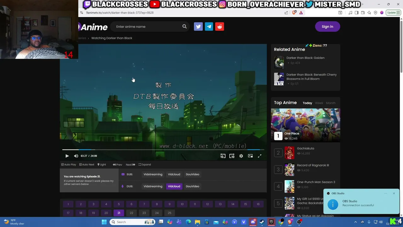Image resolution: width=403 pixels, height=227 pixels.
Task: Seek on the video progress bar
Action: click(x=163, y=150)
